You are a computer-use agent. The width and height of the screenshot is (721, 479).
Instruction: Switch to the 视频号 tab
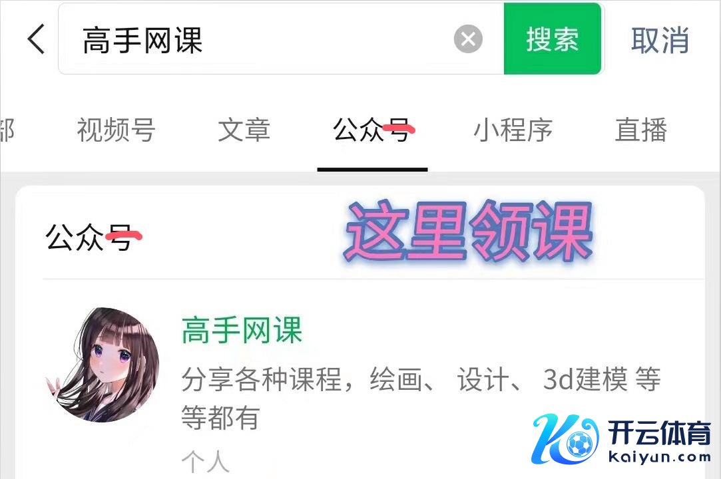tap(116, 130)
